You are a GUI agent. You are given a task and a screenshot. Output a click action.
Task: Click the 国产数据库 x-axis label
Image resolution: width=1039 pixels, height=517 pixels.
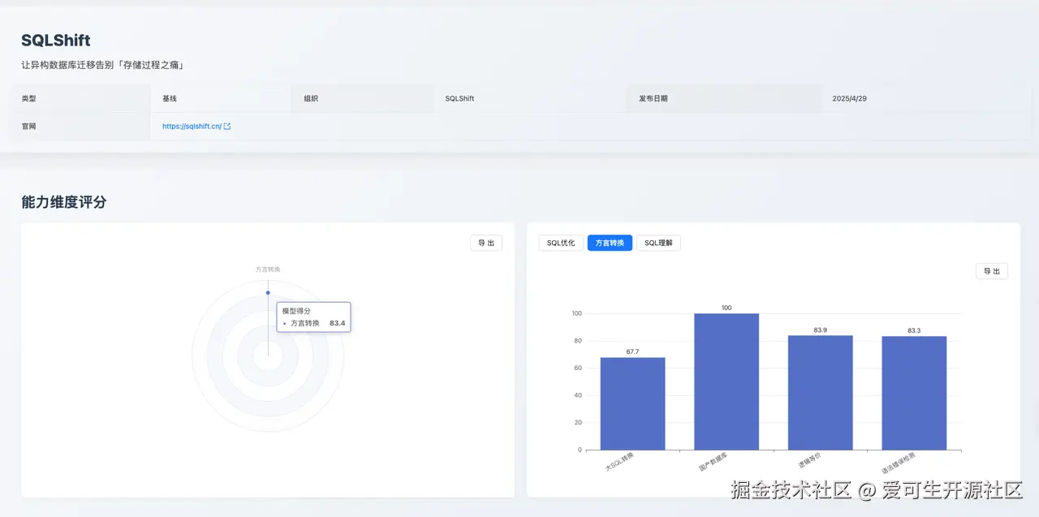pyautogui.click(x=714, y=463)
